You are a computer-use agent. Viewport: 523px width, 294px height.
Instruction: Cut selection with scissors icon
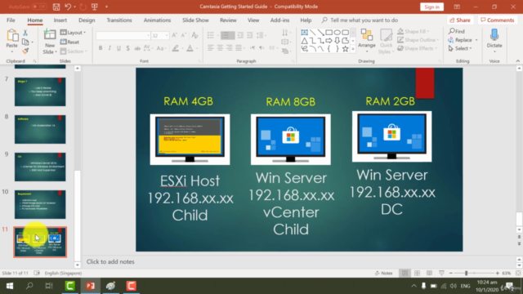25,33
